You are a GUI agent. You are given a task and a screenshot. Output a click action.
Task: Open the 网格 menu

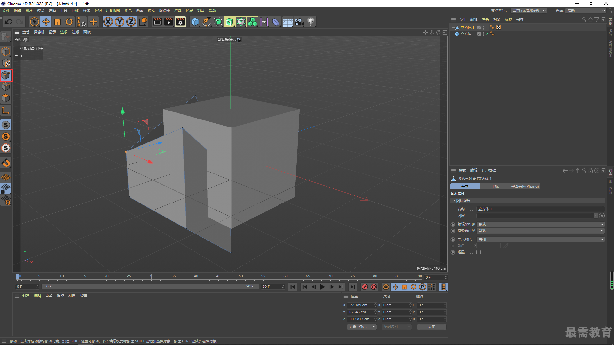coord(75,11)
